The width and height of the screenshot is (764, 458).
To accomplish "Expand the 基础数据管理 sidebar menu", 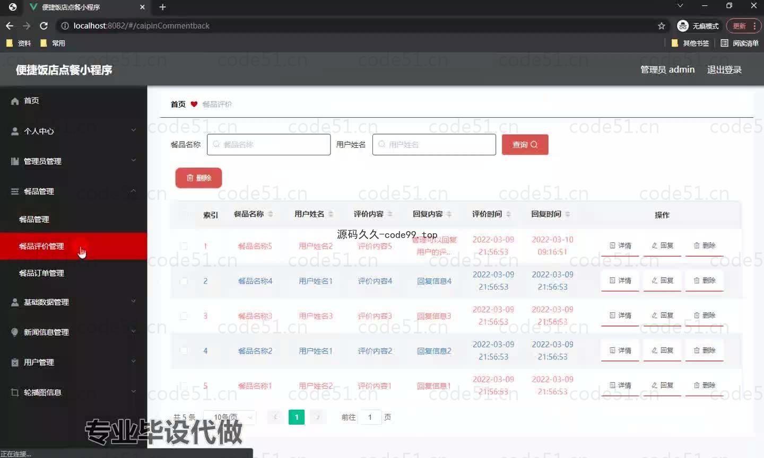I will click(x=73, y=302).
